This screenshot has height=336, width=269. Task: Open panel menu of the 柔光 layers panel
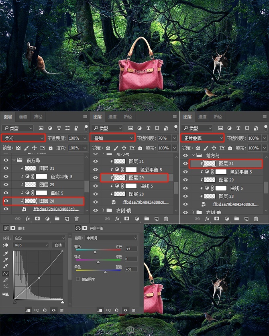click(85, 116)
